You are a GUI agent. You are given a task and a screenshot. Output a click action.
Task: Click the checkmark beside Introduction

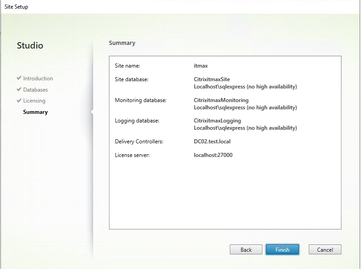click(19, 78)
